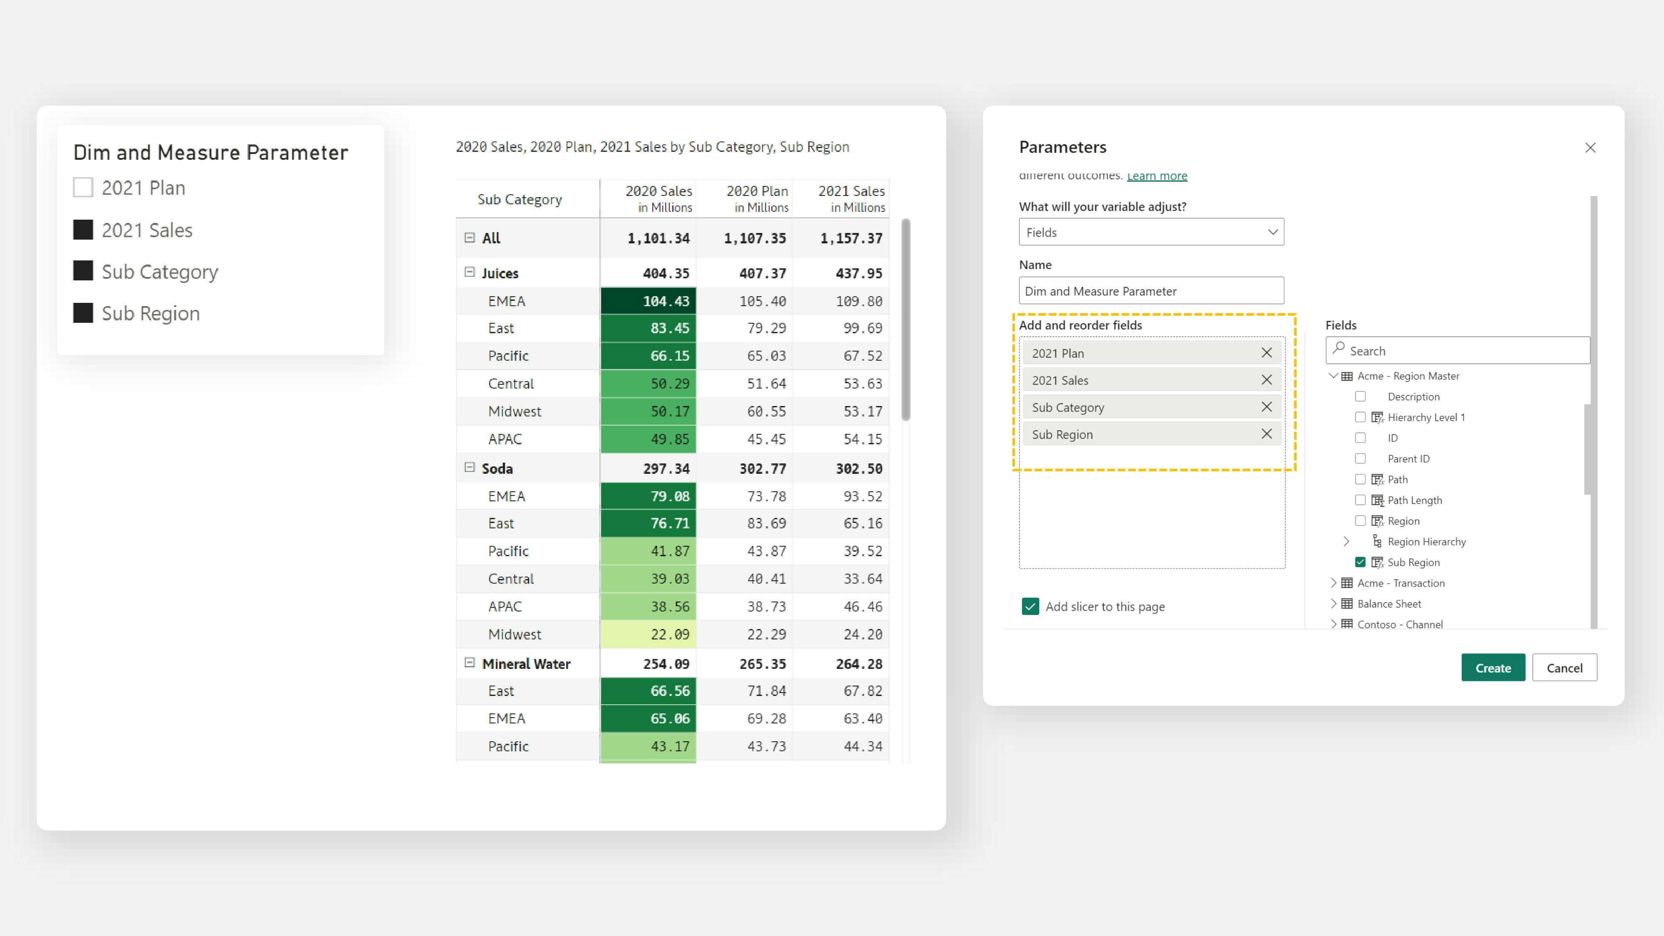
Task: Click the matrix vertical scrollbar
Action: coord(906,320)
